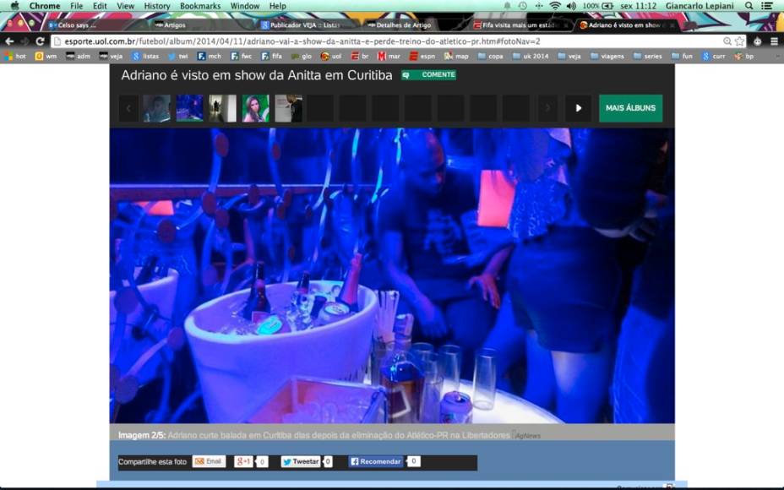Click the browser reload button
Image resolution: width=784 pixels, height=490 pixels.
[40, 41]
